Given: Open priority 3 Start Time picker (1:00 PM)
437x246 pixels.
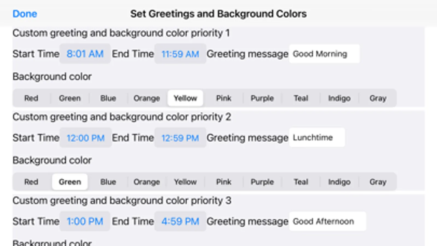Looking at the screenshot, I should click(85, 221).
